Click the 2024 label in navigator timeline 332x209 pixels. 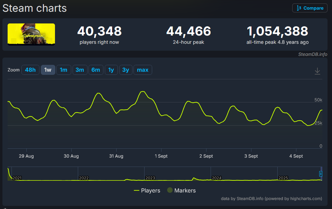(216, 178)
